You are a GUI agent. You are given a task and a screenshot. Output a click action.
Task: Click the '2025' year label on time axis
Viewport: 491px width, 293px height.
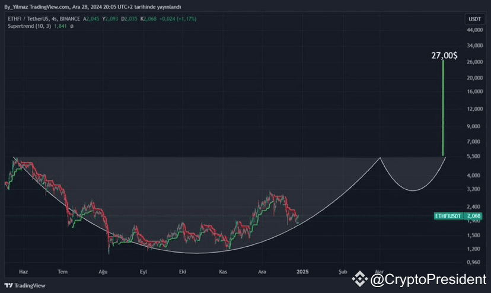coord(302,272)
